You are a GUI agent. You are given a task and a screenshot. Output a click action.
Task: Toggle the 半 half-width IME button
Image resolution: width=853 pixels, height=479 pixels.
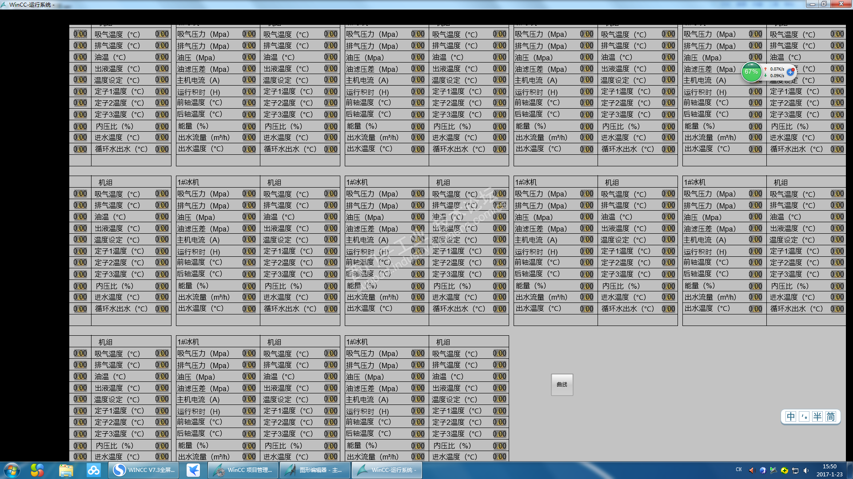817,417
